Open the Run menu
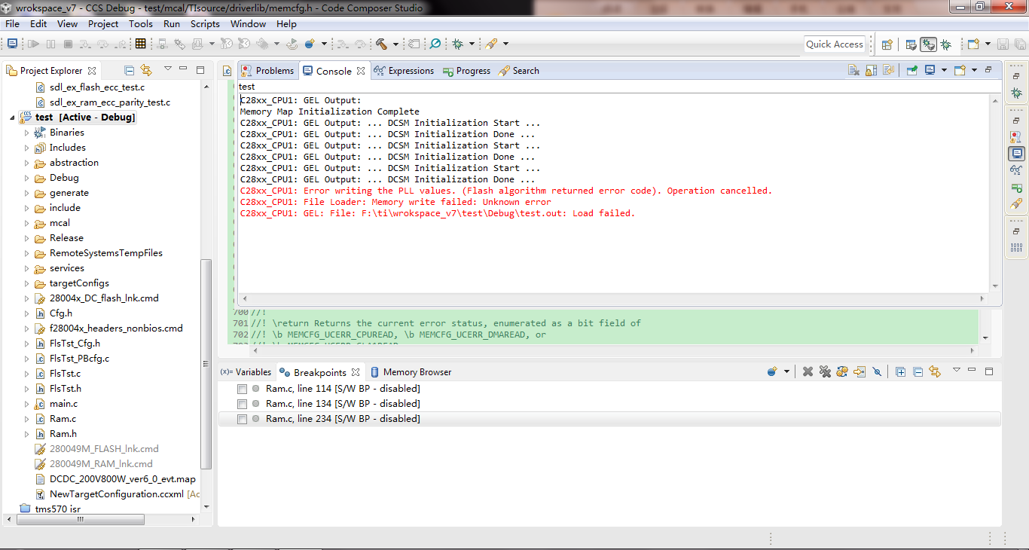This screenshot has height=550, width=1029. point(172,23)
